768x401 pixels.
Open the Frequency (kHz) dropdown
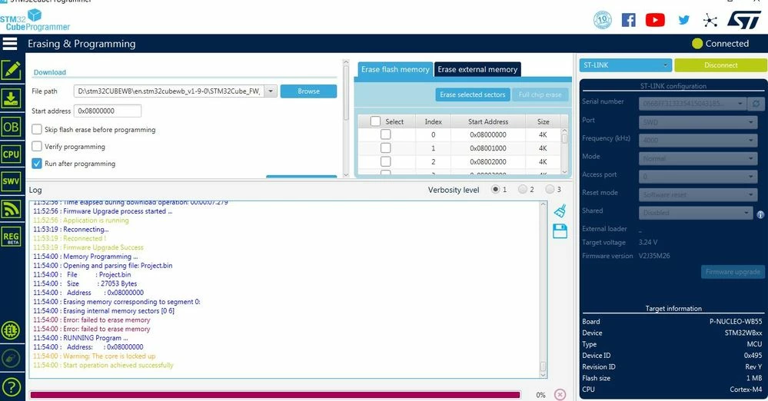tap(698, 140)
